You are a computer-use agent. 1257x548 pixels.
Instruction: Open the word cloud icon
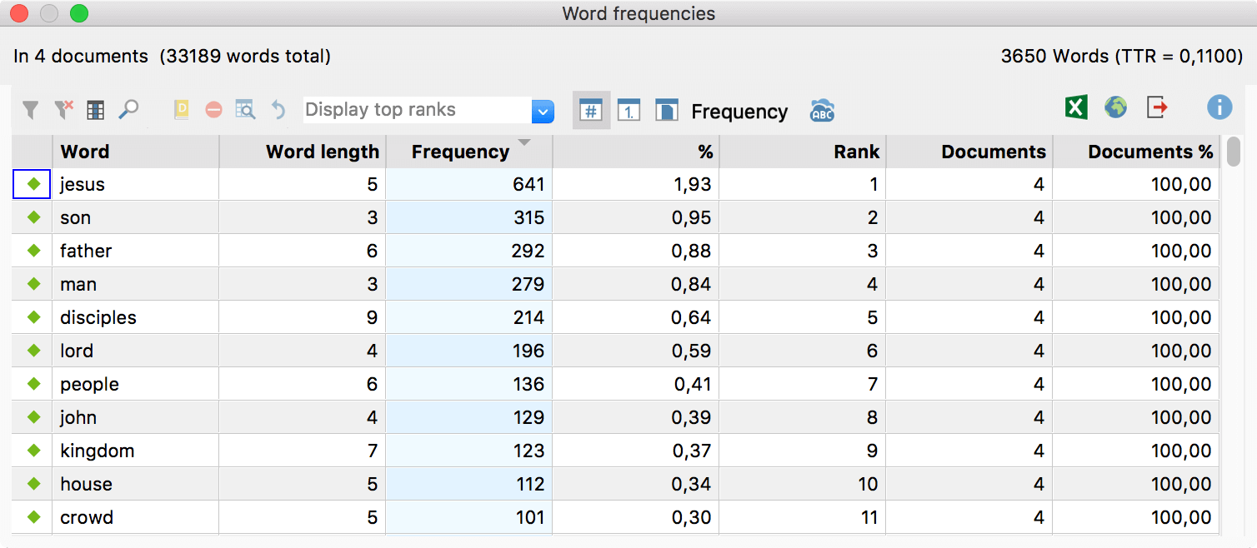point(822,111)
